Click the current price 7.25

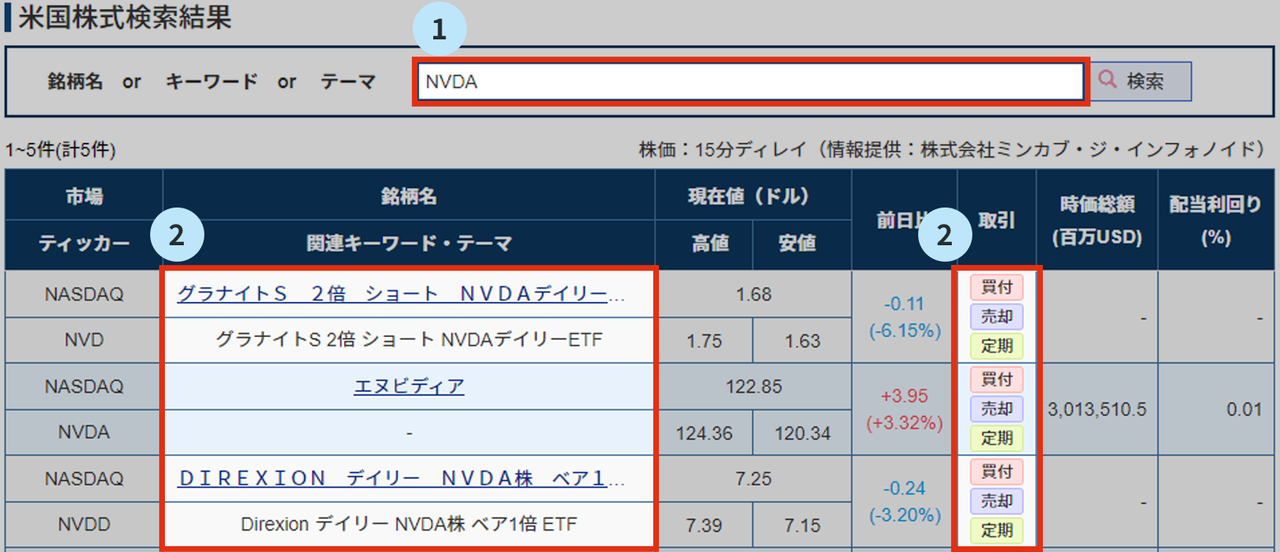point(754,478)
